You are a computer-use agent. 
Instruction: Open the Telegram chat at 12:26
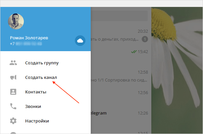(121, 117)
